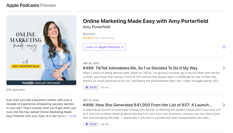Click the 16 min duration label
The height and width of the screenshot is (133, 233).
click(105, 87)
